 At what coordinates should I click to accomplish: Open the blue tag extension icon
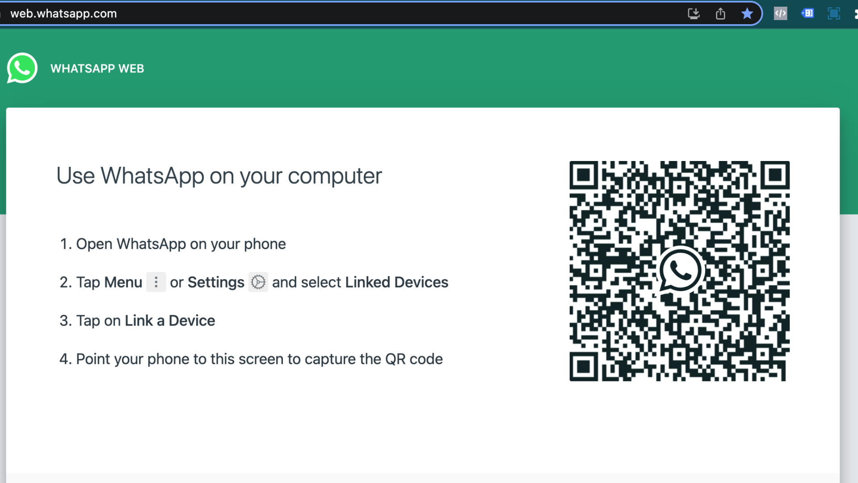click(808, 13)
